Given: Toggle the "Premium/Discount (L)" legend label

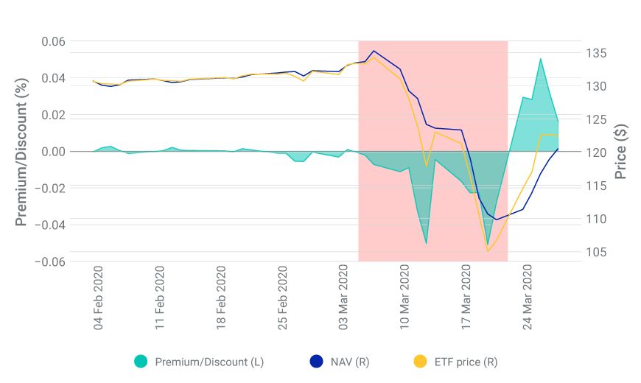Looking at the screenshot, I should pyautogui.click(x=209, y=362).
